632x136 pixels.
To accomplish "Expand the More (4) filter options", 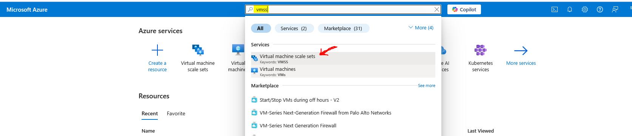I will (421, 28).
